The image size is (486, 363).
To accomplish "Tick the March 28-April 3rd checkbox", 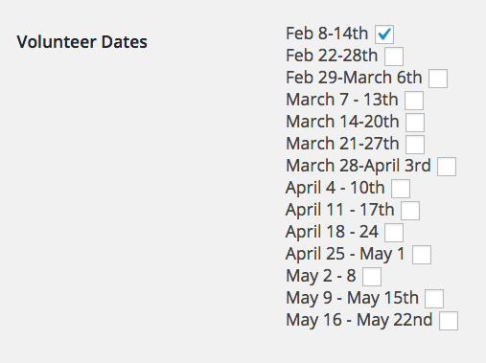I will [x=447, y=167].
